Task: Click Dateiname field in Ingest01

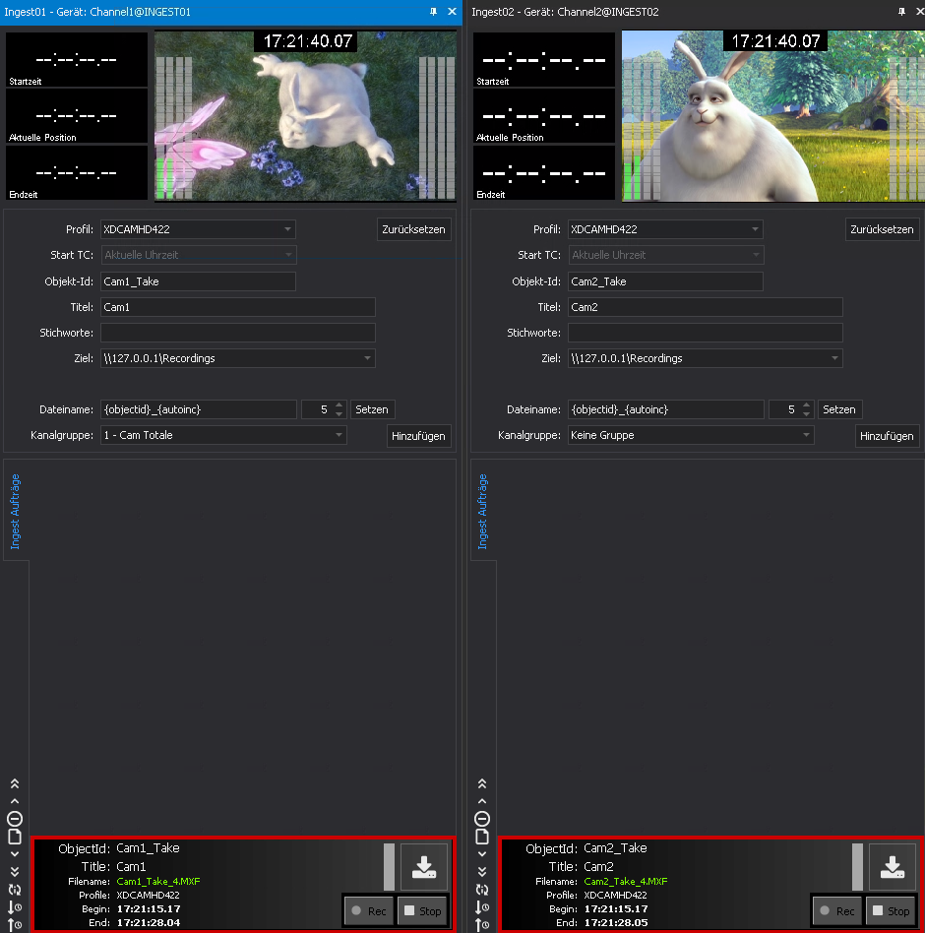Action: (199, 409)
